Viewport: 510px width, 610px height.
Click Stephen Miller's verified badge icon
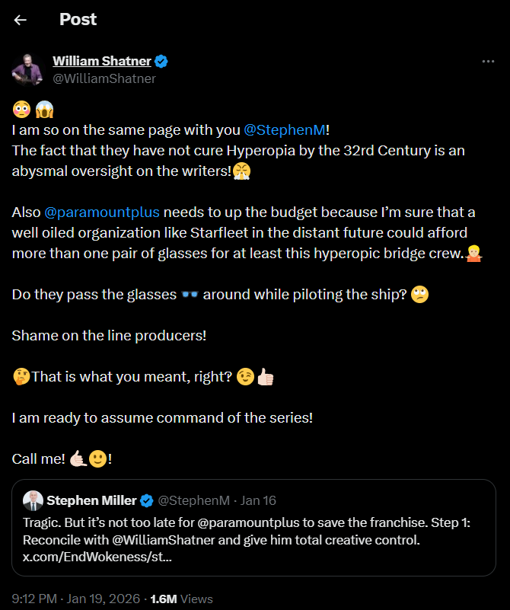pyautogui.click(x=148, y=500)
